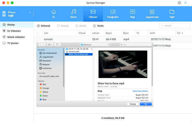
Task: Select the Videolar tab
Action: (x=93, y=14)
